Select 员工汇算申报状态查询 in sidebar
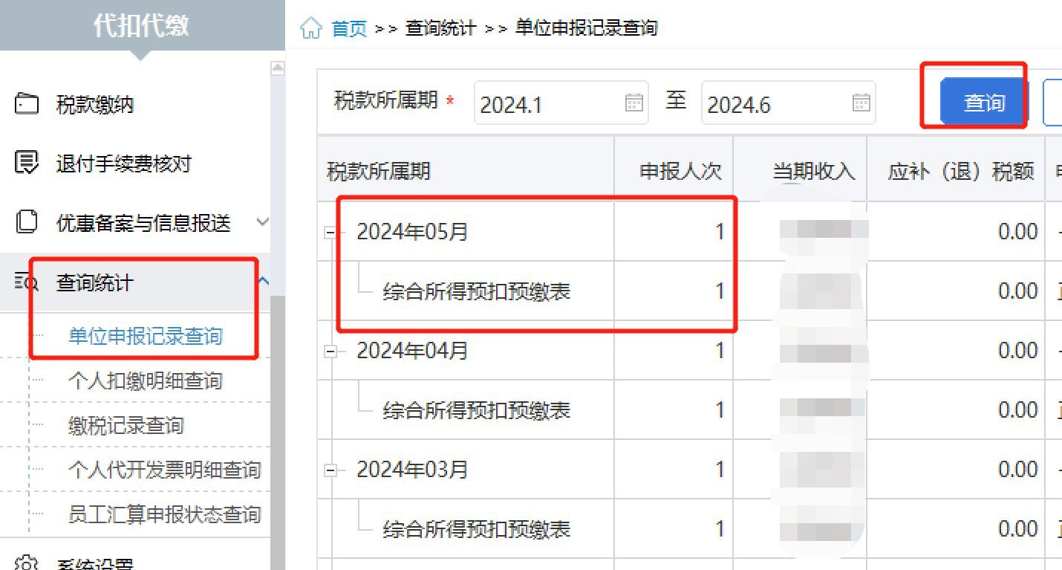The height and width of the screenshot is (570, 1062). pos(165,514)
